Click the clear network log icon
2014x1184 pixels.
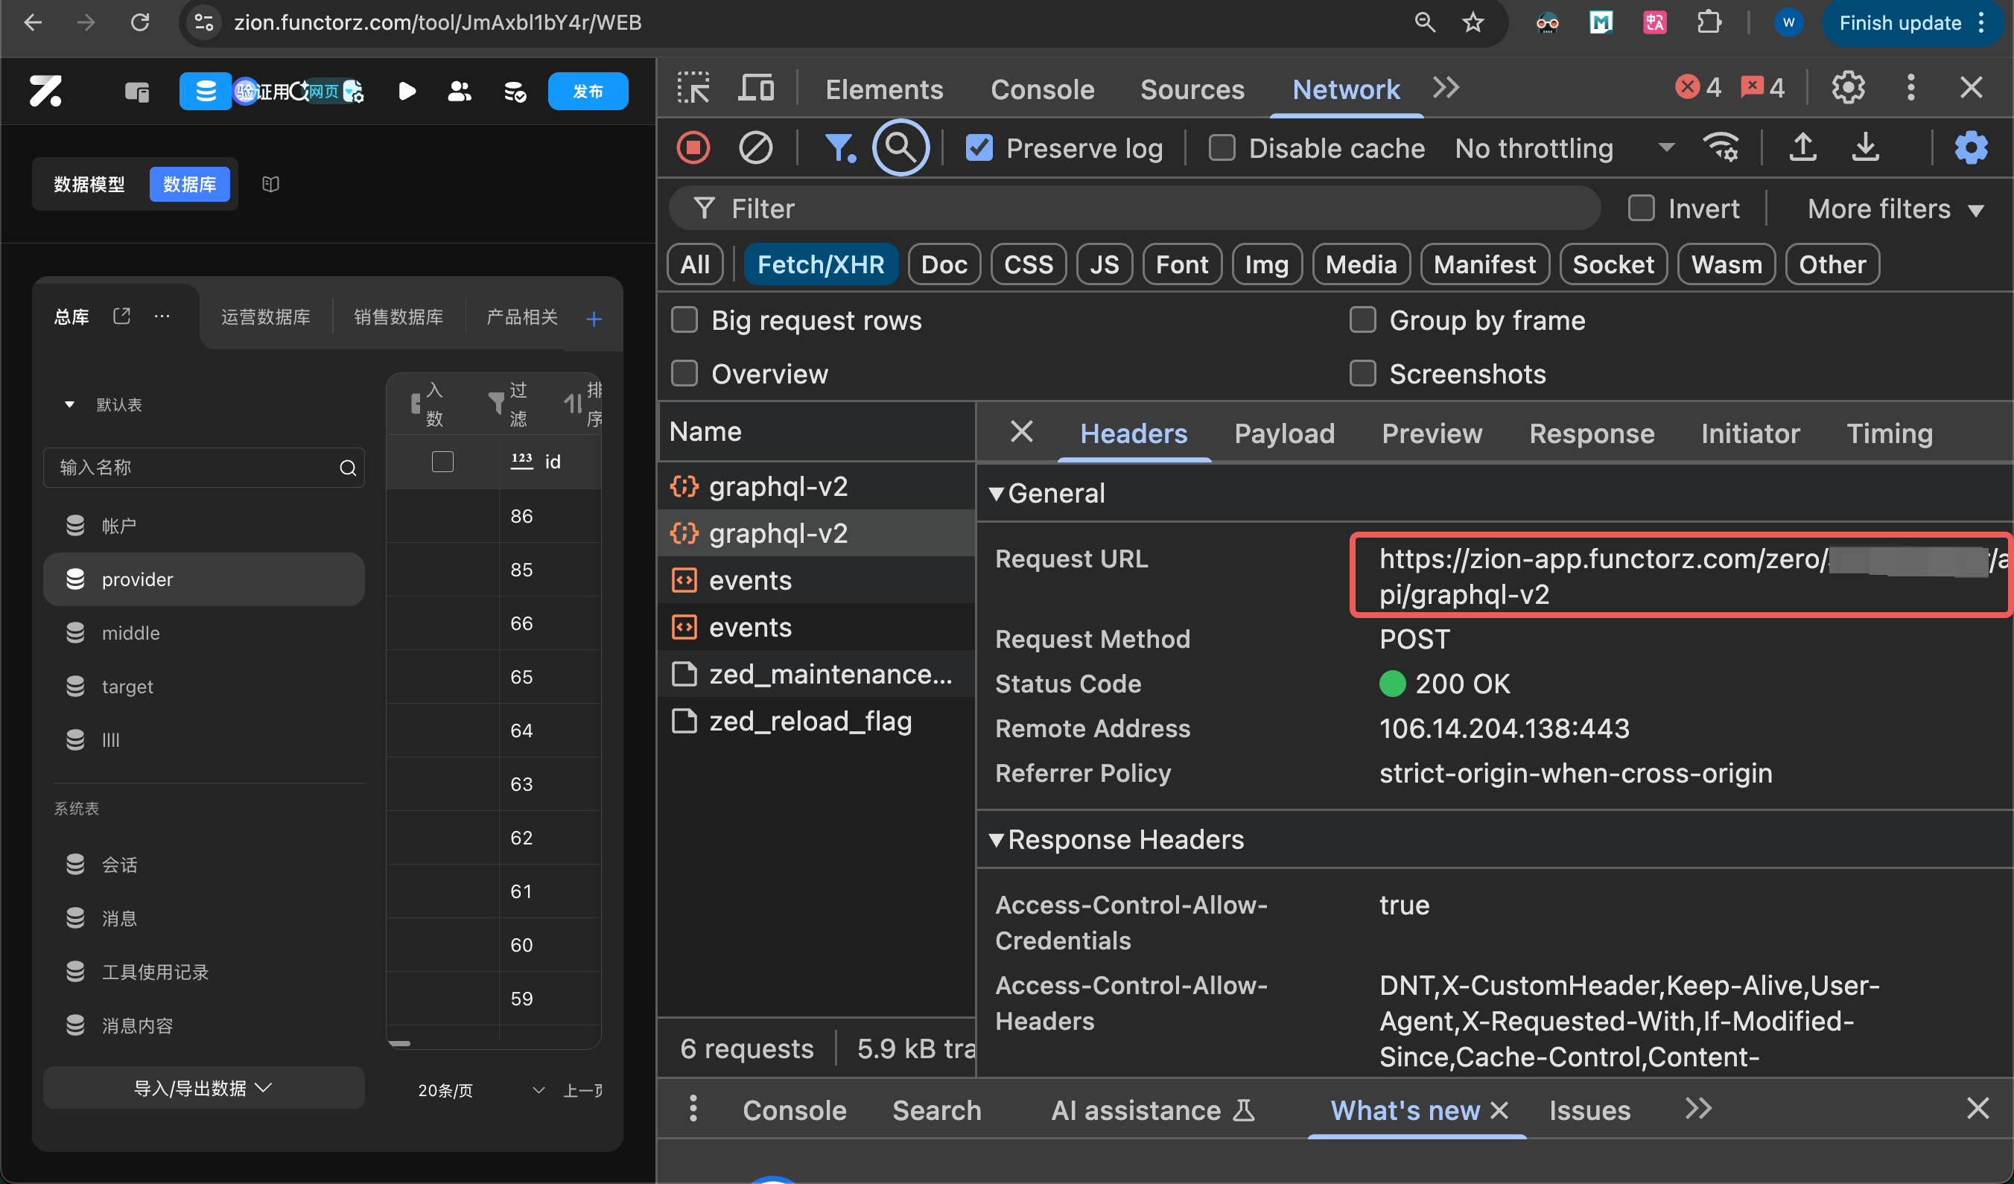point(755,147)
